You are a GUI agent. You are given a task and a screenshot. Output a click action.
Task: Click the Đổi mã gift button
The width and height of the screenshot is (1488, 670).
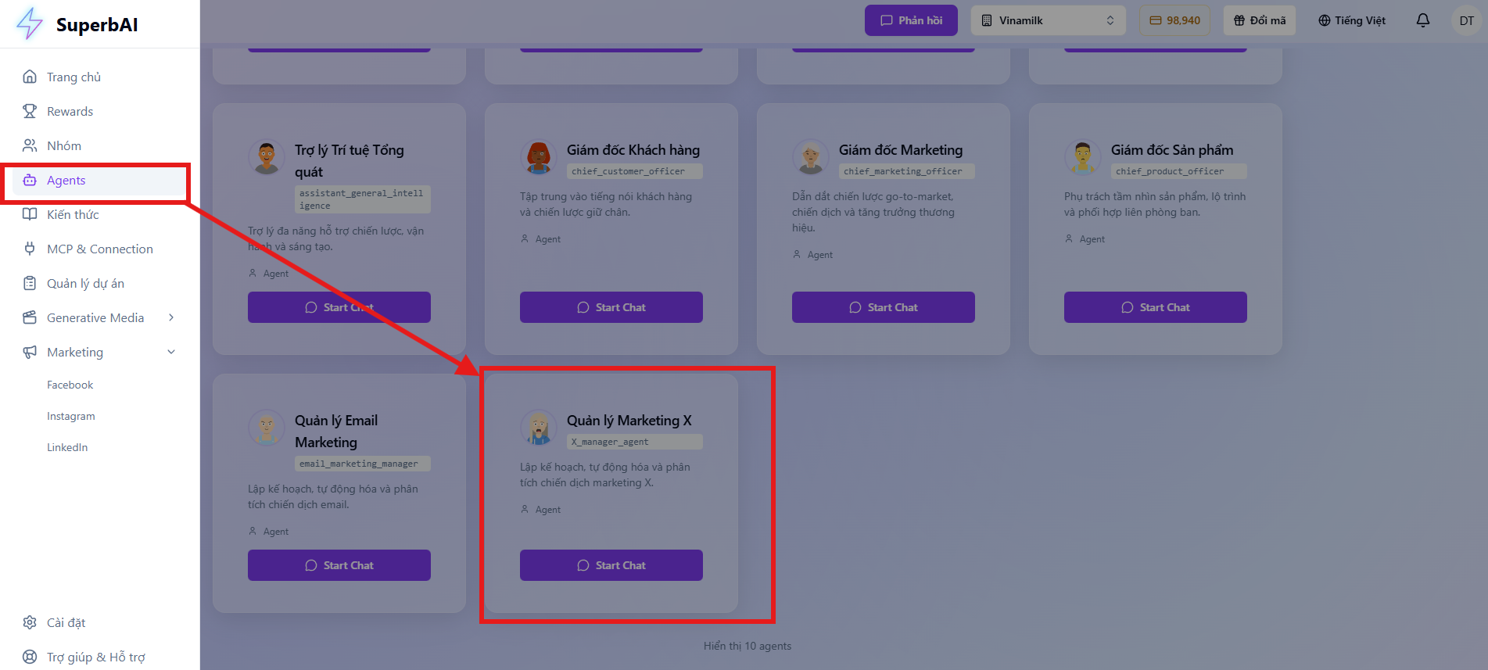pos(1260,20)
